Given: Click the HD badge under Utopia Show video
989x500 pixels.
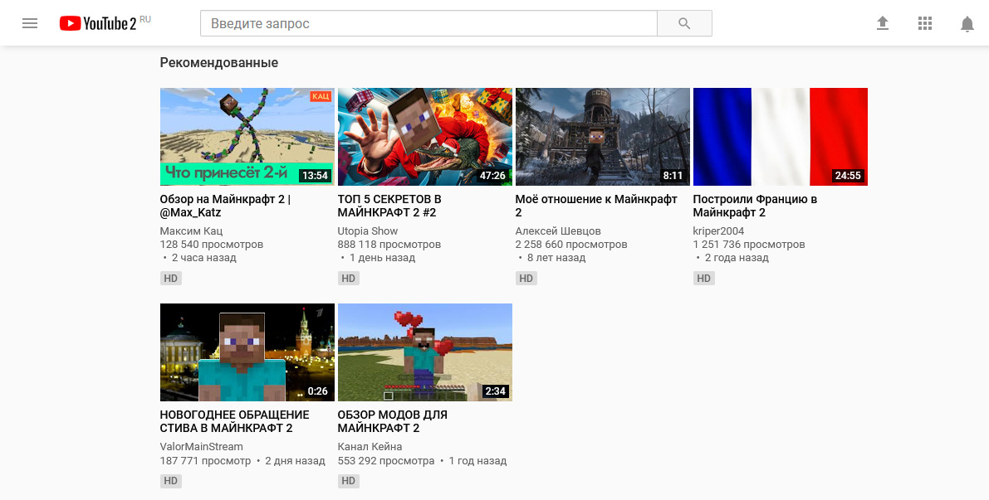Looking at the screenshot, I should click(x=348, y=279).
